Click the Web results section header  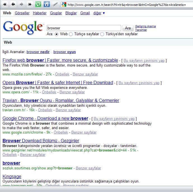pos(8,42)
